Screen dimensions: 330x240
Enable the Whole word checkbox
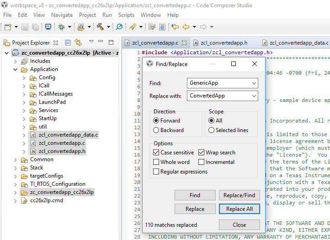click(x=156, y=162)
